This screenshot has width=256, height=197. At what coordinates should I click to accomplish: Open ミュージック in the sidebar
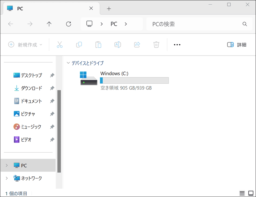[x=27, y=127]
